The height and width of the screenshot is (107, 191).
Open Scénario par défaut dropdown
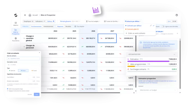pos(133,21)
